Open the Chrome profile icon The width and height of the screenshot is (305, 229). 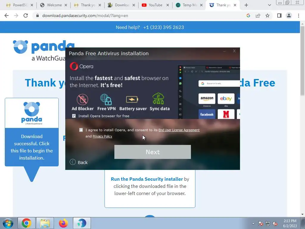coord(289,16)
